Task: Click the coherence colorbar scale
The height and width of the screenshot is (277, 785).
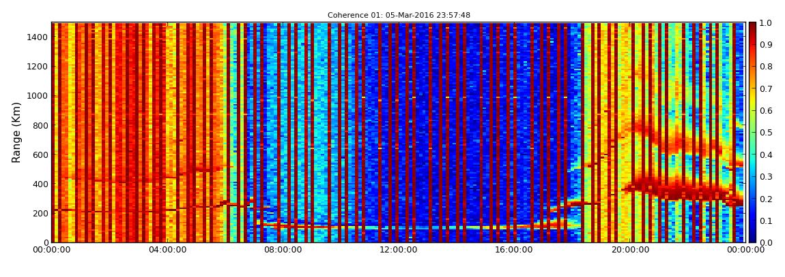Action: pyautogui.click(x=752, y=132)
